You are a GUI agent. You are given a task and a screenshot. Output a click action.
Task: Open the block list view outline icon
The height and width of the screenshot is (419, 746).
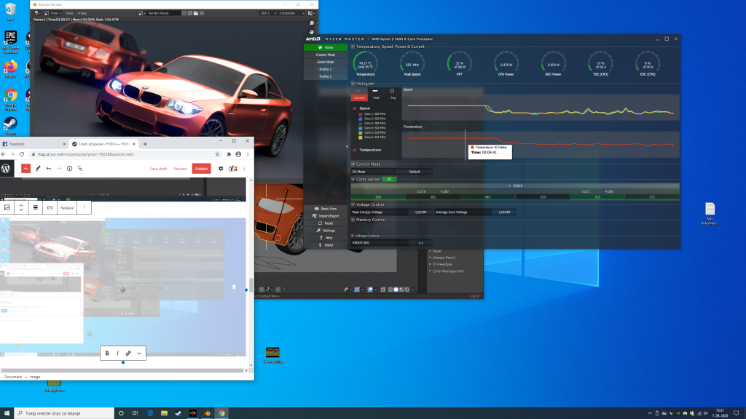pyautogui.click(x=80, y=169)
